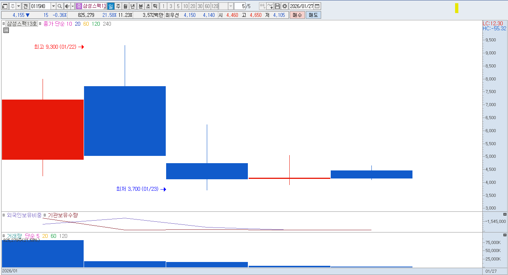Viewport: 508px width, 275px height.
Task: Switch to monthly 월 chart period
Action: 125,6
